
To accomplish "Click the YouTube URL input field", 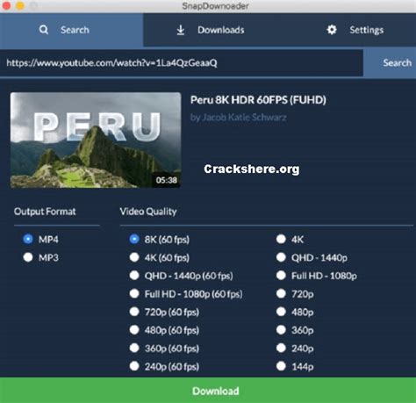I will click(x=182, y=63).
